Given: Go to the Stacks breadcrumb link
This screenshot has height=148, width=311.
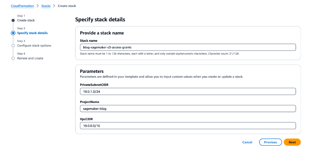Looking at the screenshot, I should click(46, 6).
